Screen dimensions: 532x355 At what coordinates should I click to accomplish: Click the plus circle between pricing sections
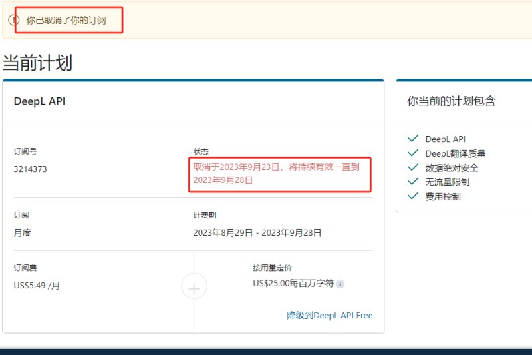[194, 286]
